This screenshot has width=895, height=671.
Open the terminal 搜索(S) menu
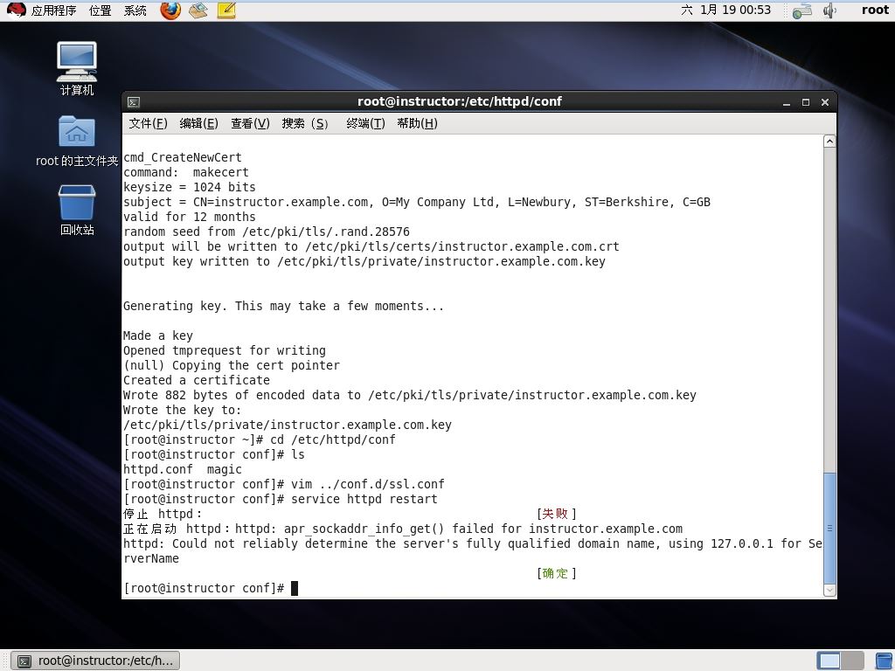coord(305,123)
